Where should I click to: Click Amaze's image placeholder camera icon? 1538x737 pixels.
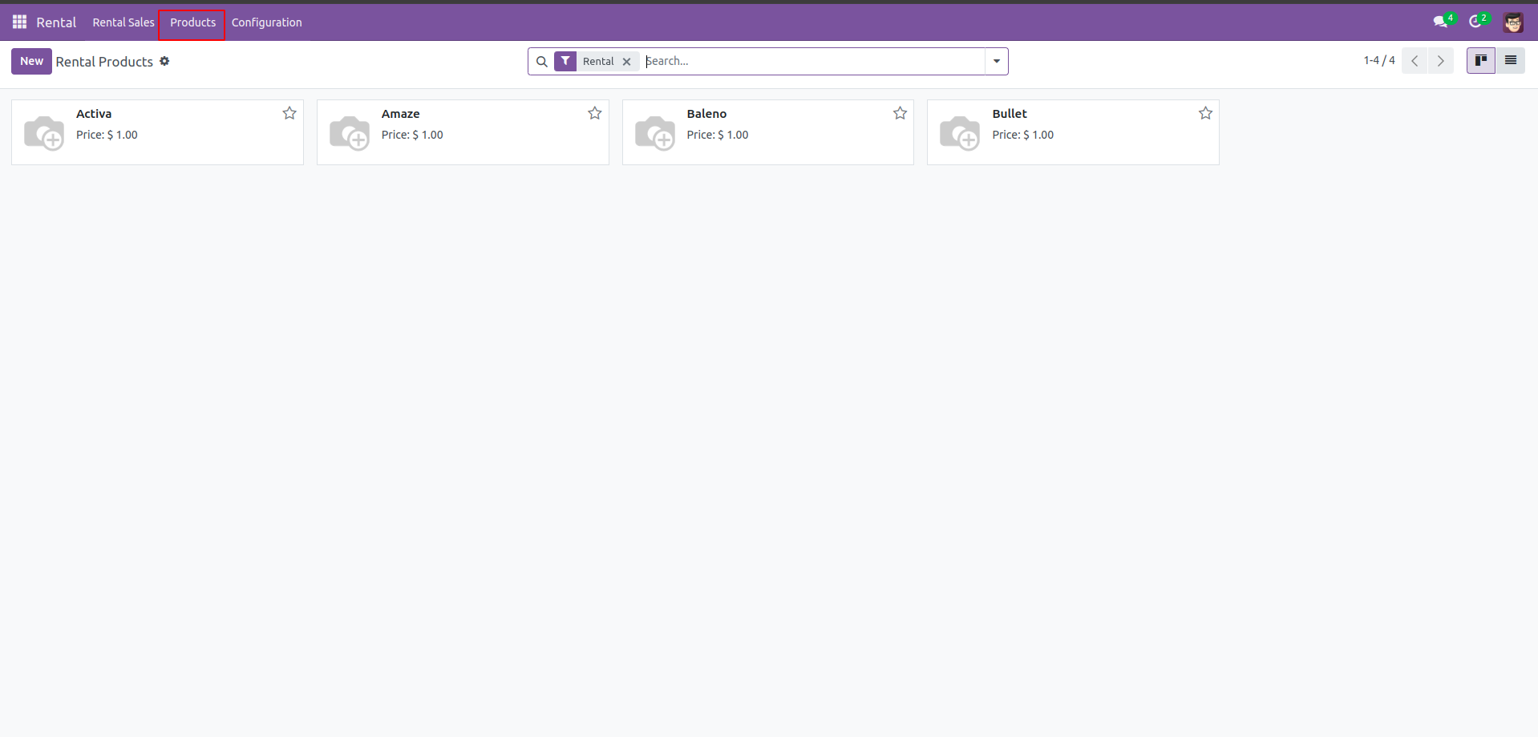tap(350, 132)
